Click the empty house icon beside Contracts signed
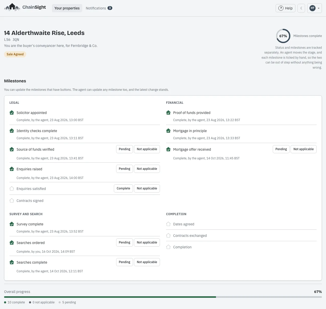This screenshot has width=326, height=309. point(12,201)
